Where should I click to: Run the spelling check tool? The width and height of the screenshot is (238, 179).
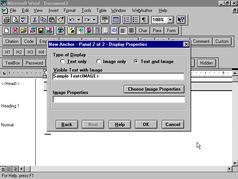[x=23, y=20]
